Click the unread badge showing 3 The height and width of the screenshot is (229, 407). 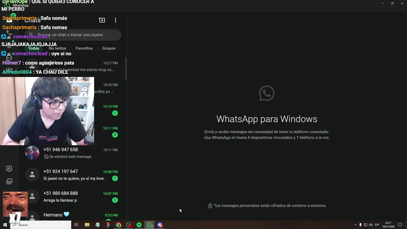tap(115, 135)
